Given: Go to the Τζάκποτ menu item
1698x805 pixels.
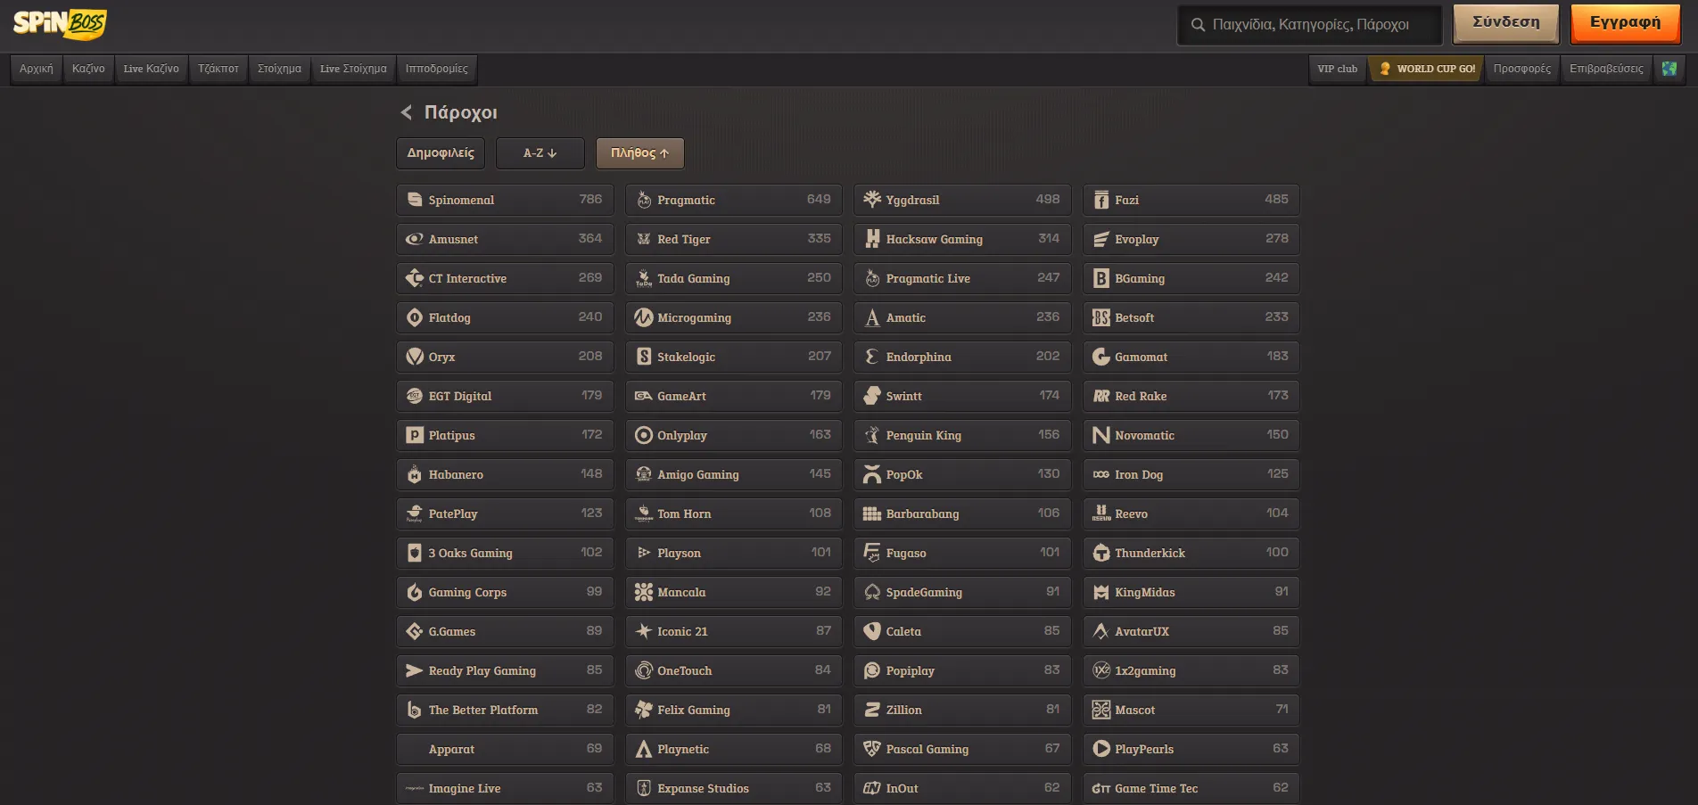Looking at the screenshot, I should (218, 69).
